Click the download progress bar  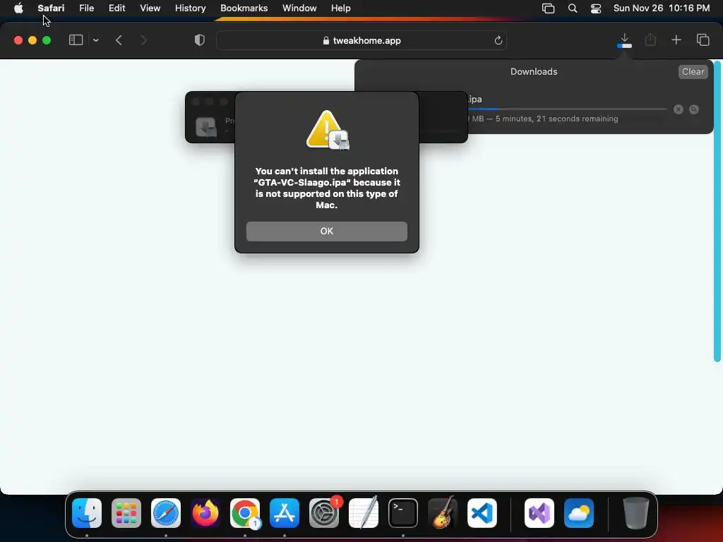coord(567,109)
